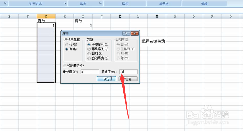Select column N header

[x=175, y=16]
